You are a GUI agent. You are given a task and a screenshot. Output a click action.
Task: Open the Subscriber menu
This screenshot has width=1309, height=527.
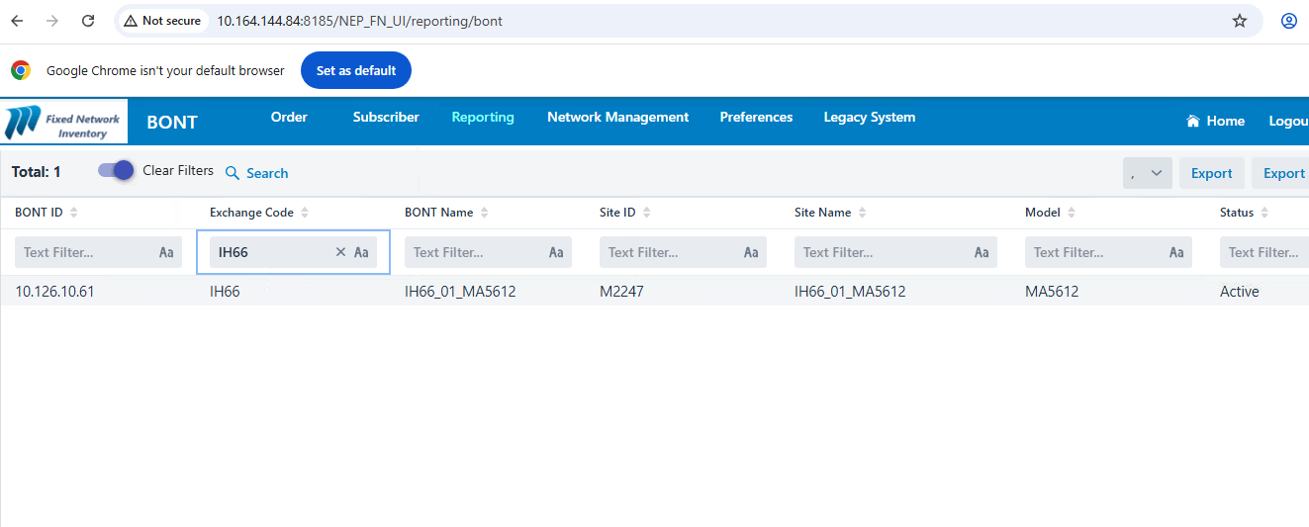tap(386, 117)
